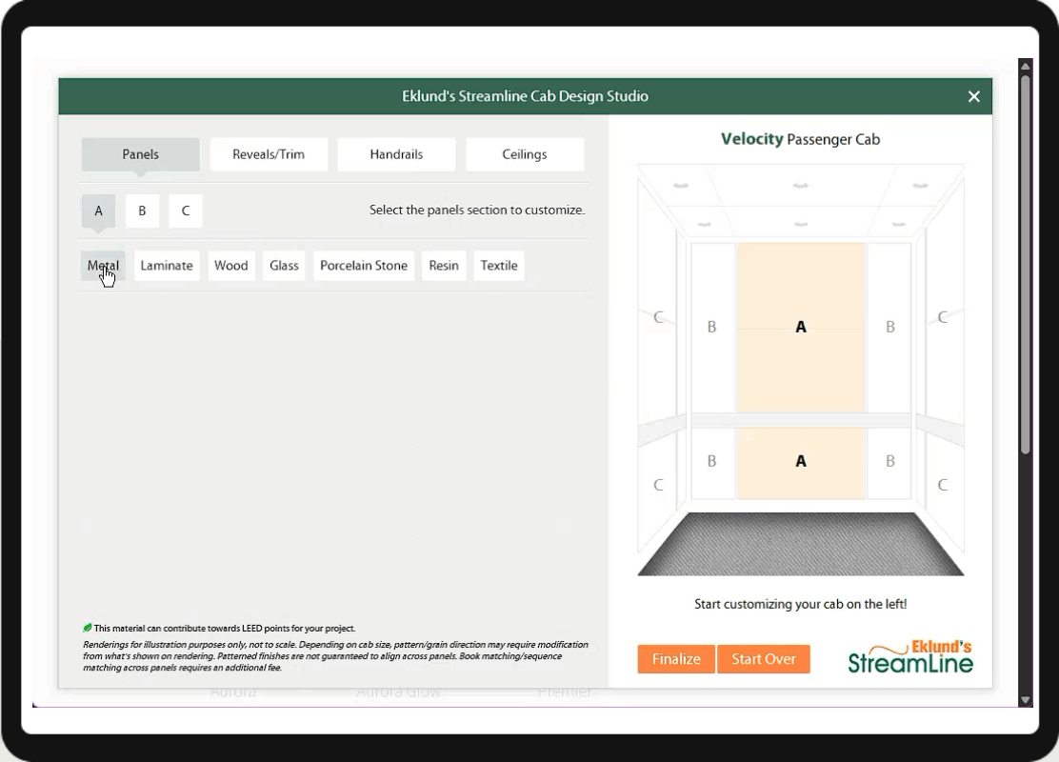Choose panel section B
Image resolution: width=1059 pixels, height=762 pixels.
tap(142, 211)
